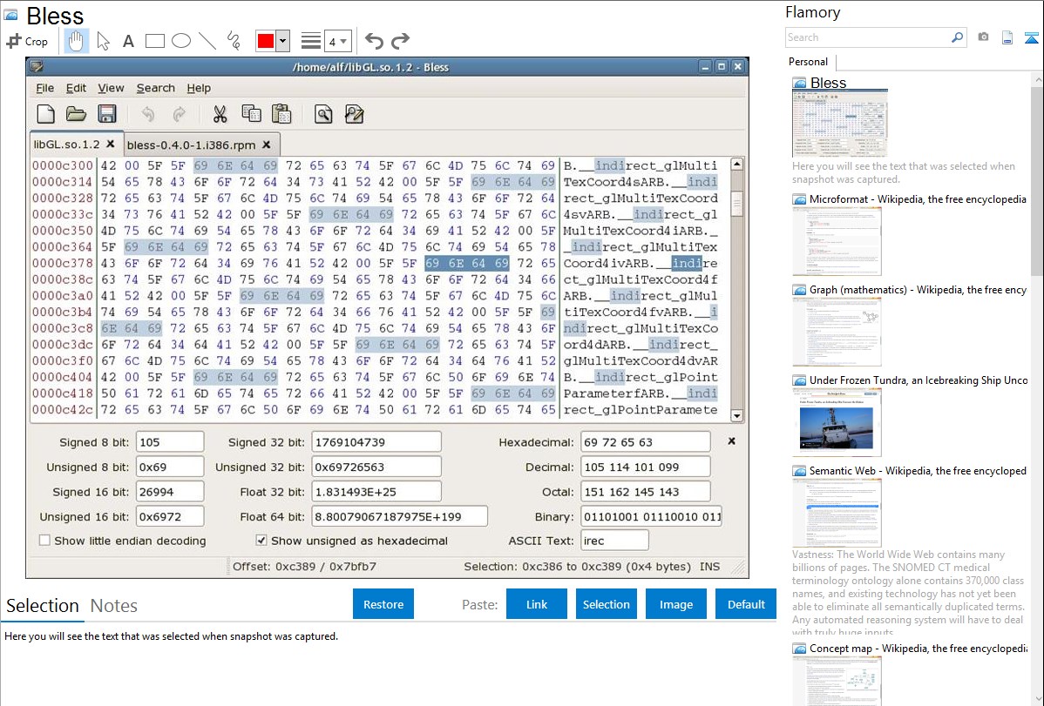The image size is (1044, 706).
Task: Pick the rectangle shape tool
Action: point(155,41)
